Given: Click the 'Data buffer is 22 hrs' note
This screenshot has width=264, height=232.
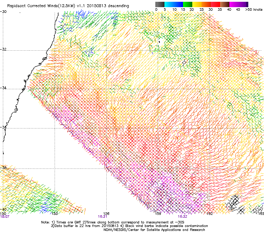Looking at the screenshot, I should [x=129, y=226].
